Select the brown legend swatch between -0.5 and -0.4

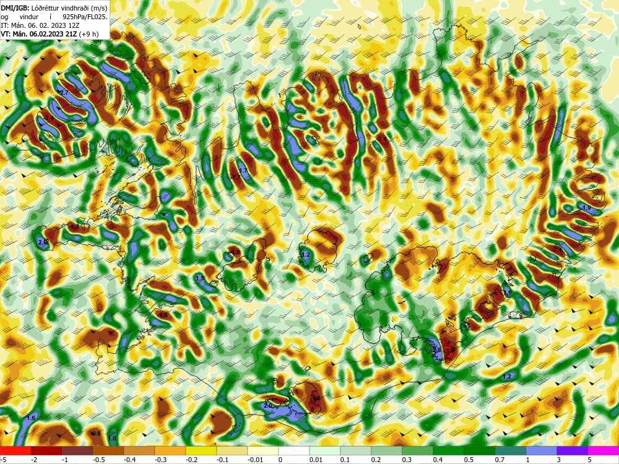click(x=108, y=450)
